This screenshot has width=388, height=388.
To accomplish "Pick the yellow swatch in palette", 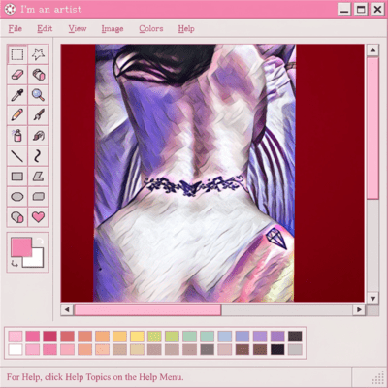I will [x=137, y=337].
